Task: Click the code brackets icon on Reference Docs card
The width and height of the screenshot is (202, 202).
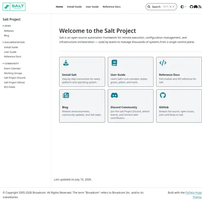Action: pyautogui.click(x=163, y=63)
